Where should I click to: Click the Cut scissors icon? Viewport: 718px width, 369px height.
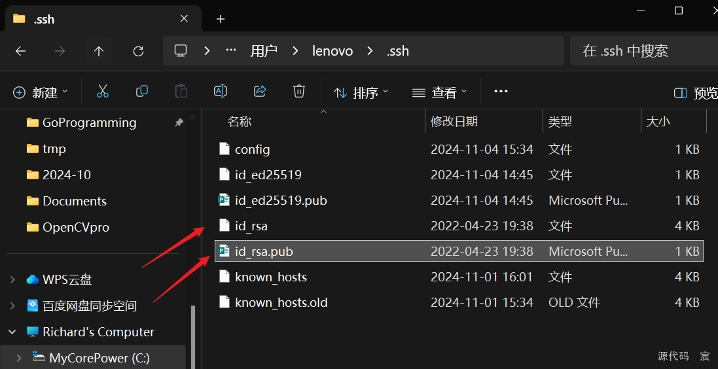tap(102, 92)
